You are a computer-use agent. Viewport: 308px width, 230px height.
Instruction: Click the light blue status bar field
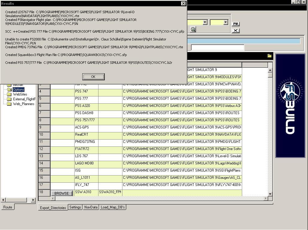coord(244,41)
